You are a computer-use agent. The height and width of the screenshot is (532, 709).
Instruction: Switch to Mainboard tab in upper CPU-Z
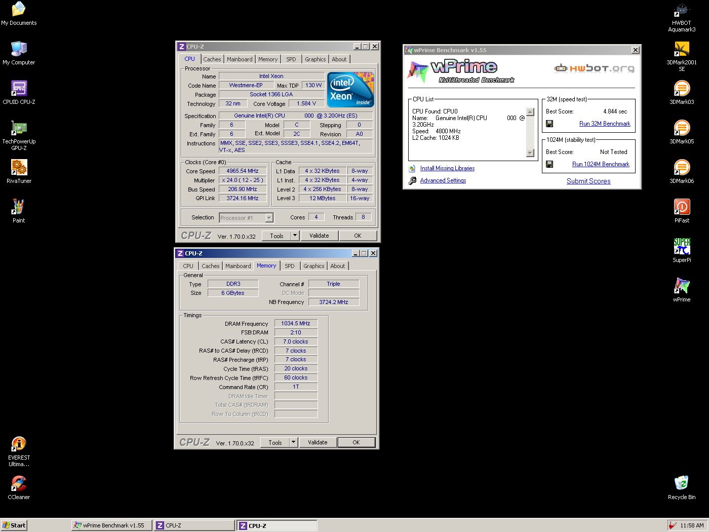tap(240, 59)
